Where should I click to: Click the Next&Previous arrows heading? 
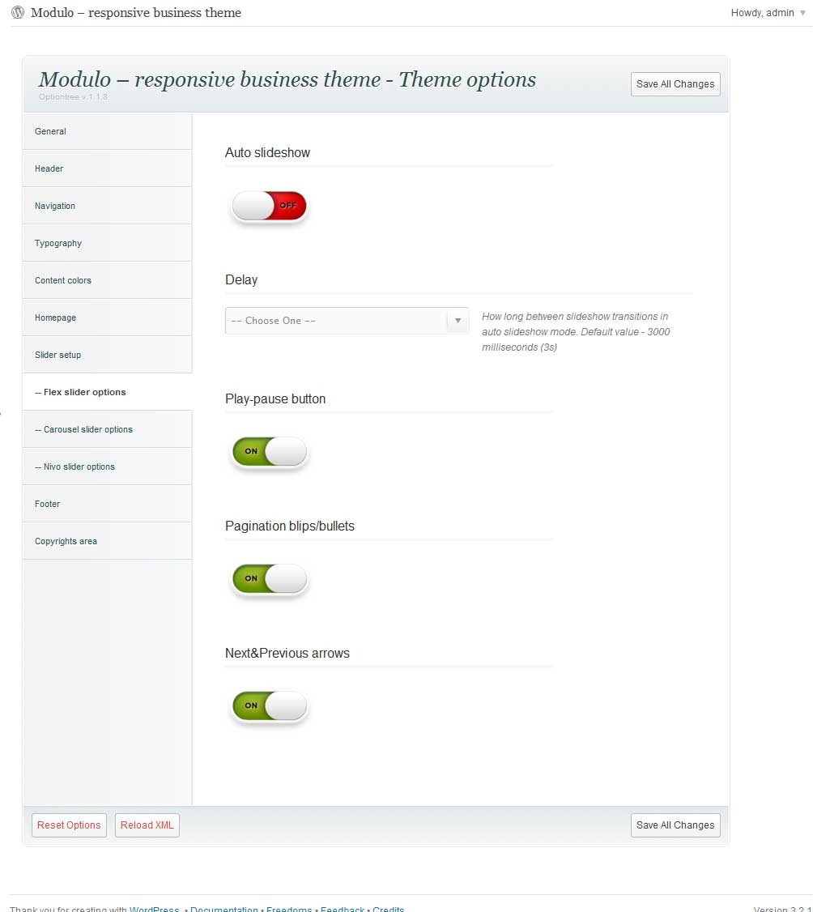tap(287, 653)
